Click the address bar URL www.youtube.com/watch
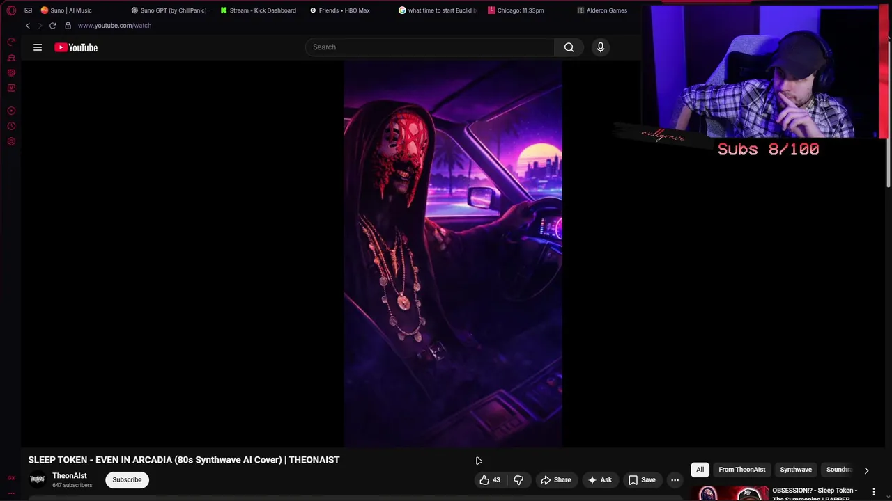892x501 pixels. [114, 26]
